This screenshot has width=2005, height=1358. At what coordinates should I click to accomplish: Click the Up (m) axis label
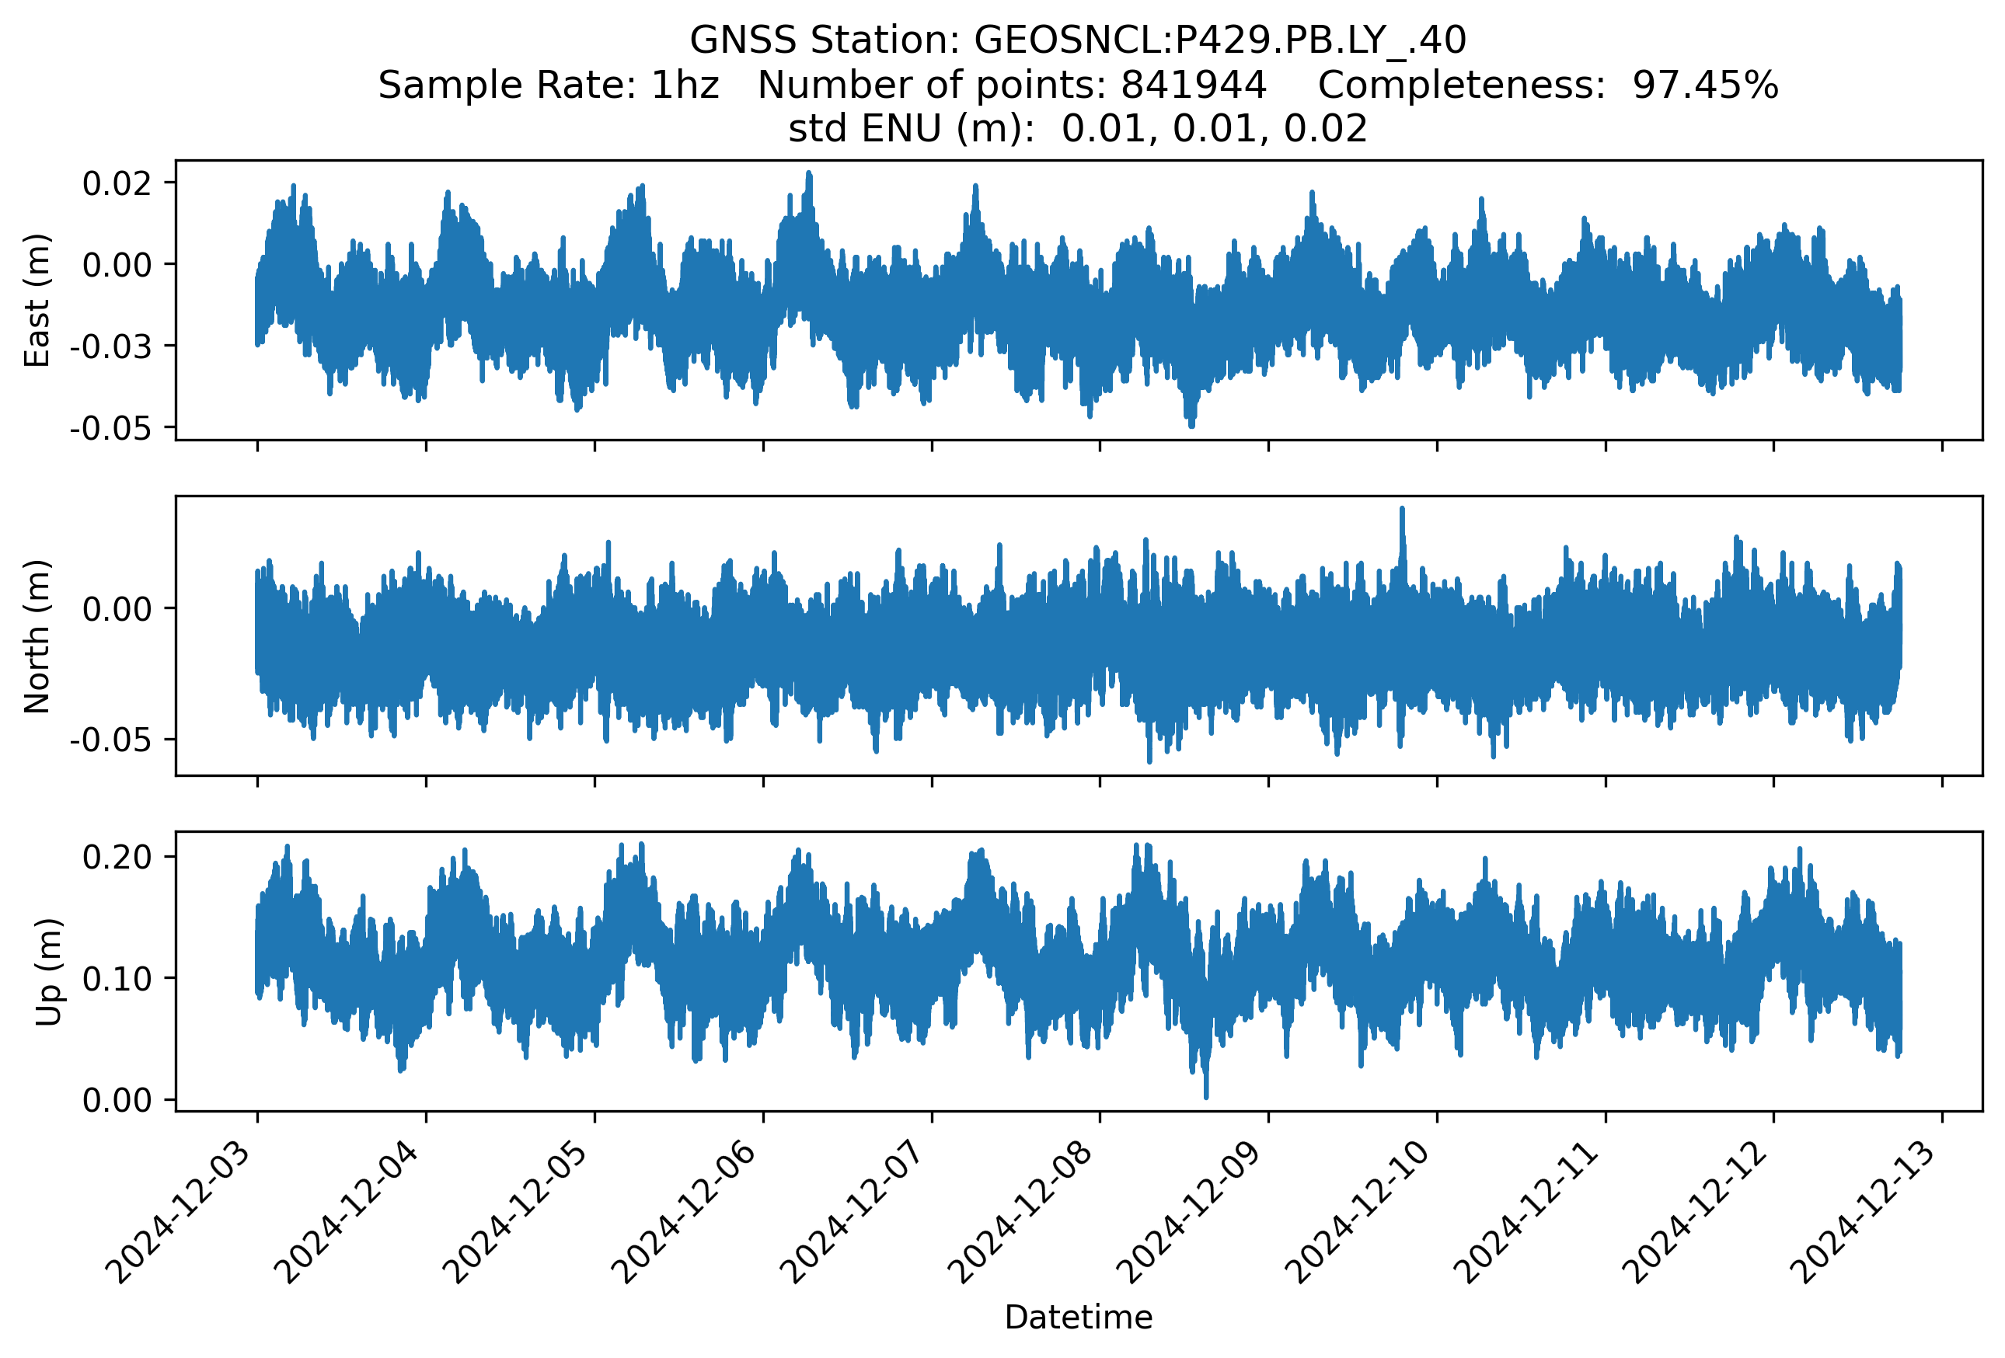(48, 972)
